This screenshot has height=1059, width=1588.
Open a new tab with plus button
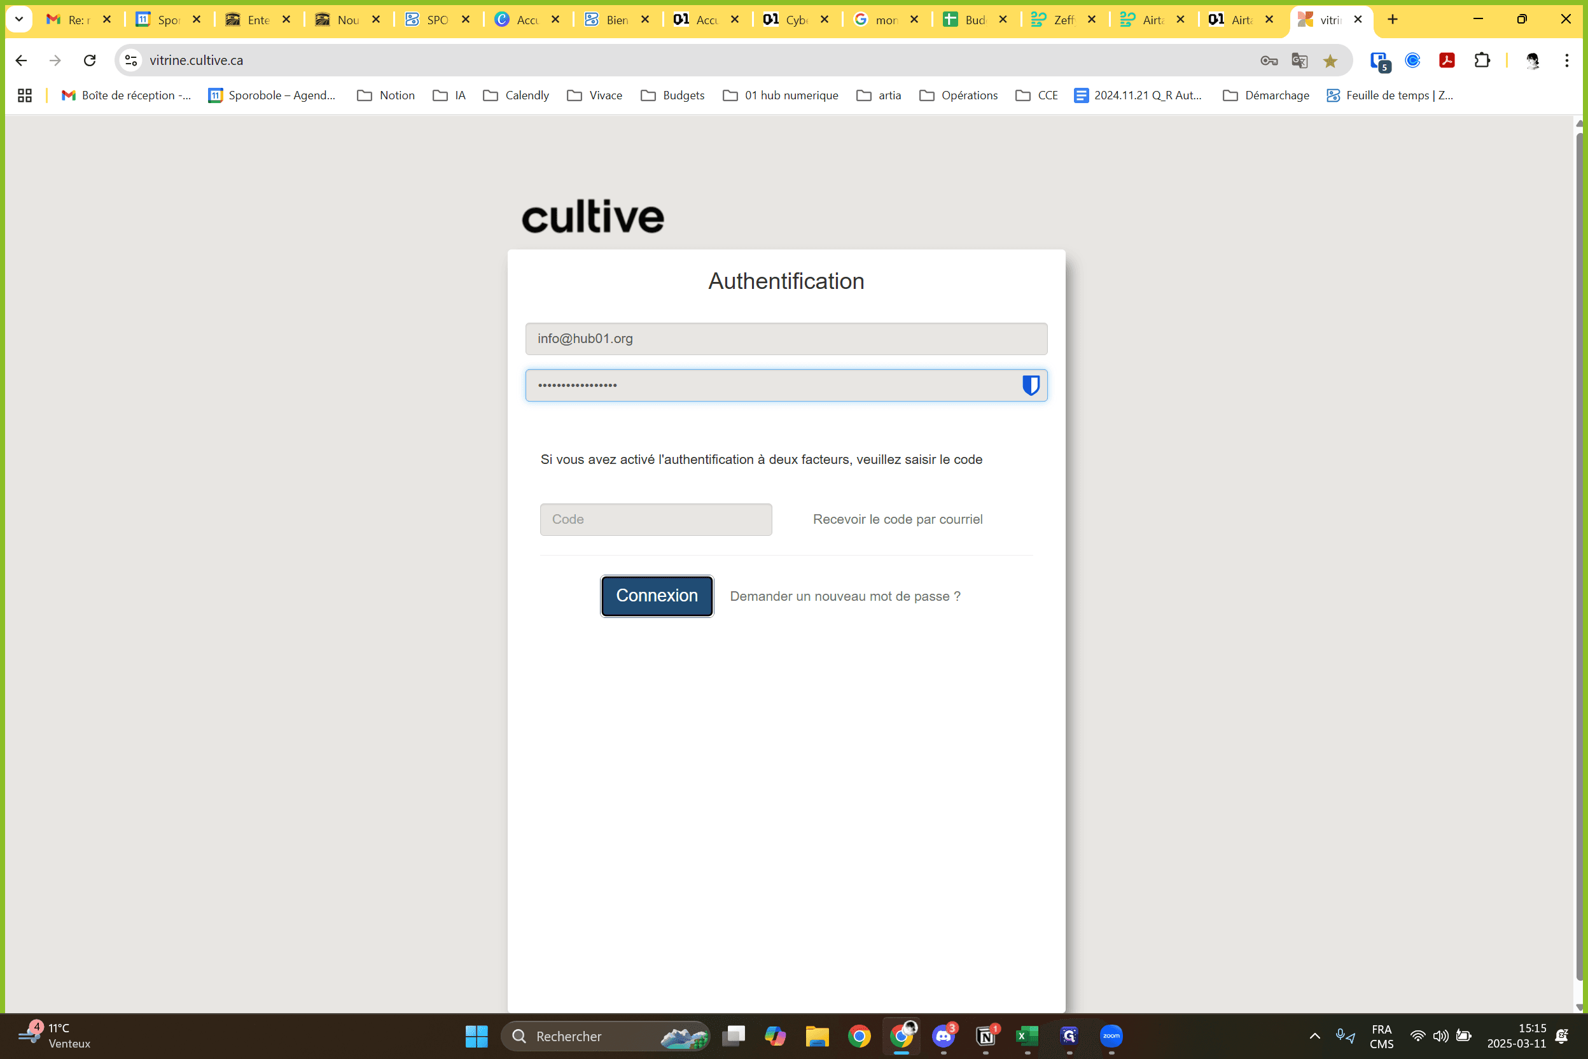[x=1392, y=20]
